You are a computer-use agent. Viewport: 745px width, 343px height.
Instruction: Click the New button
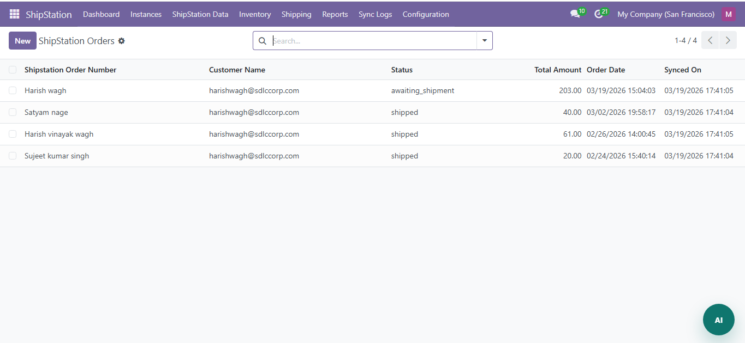tap(22, 41)
